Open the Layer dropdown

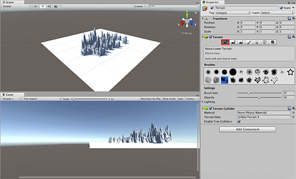277,13
